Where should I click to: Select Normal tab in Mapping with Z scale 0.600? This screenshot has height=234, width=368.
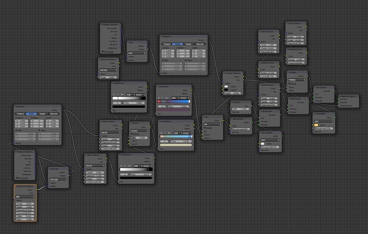click(x=200, y=44)
